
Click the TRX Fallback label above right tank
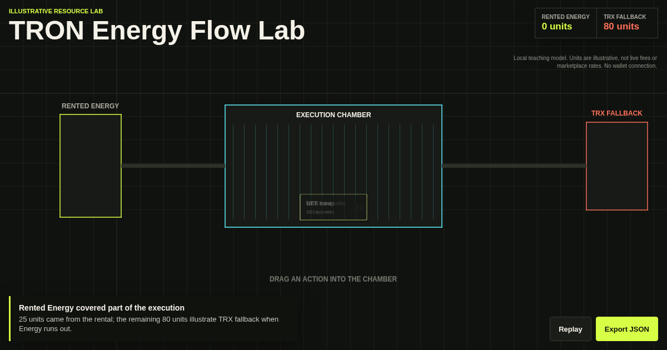pos(617,113)
